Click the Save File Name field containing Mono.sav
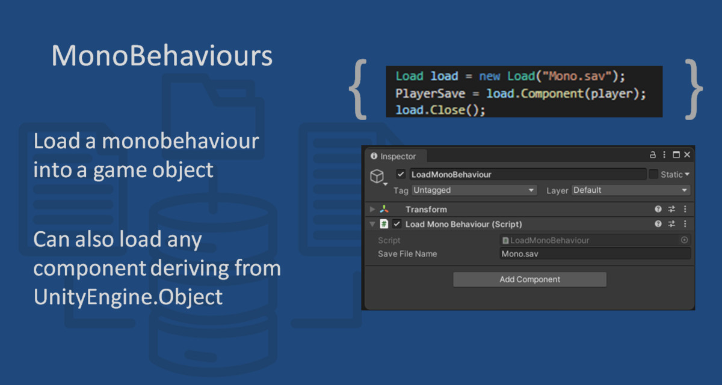722x385 pixels. [x=594, y=254]
